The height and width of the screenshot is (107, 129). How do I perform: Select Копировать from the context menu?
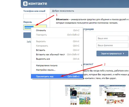(57, 46)
